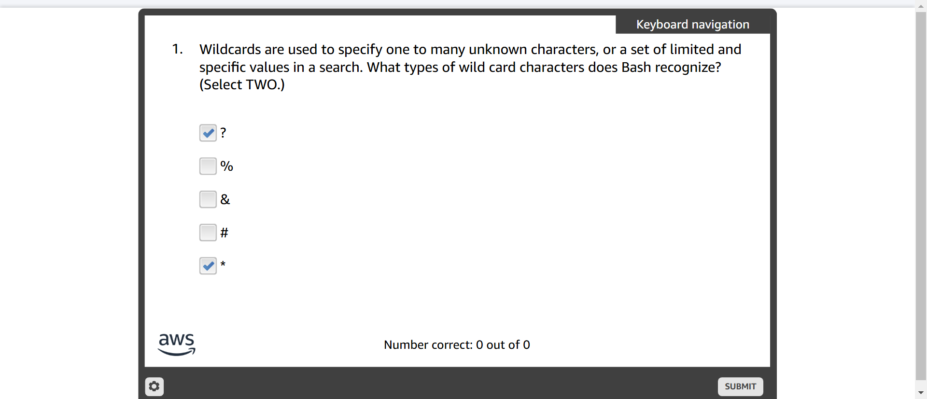Viewport: 927px width, 399px height.
Task: Open the Keyboard navigation tab
Action: [693, 25]
